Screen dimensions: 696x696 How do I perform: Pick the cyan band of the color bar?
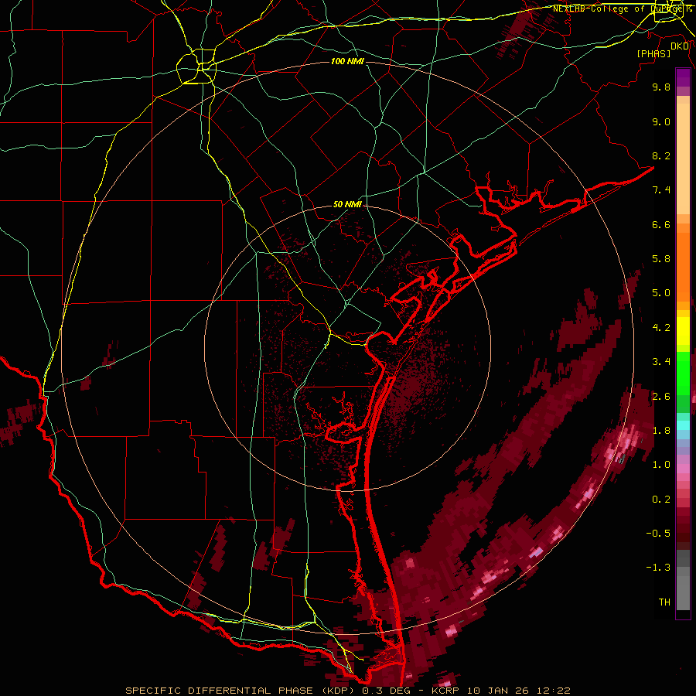tap(683, 425)
